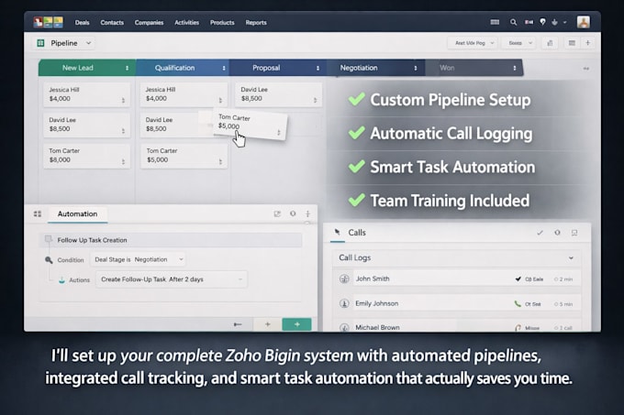The height and width of the screenshot is (415, 624).
Task: Click the keyboard-style icon in top bar
Action: (495, 22)
